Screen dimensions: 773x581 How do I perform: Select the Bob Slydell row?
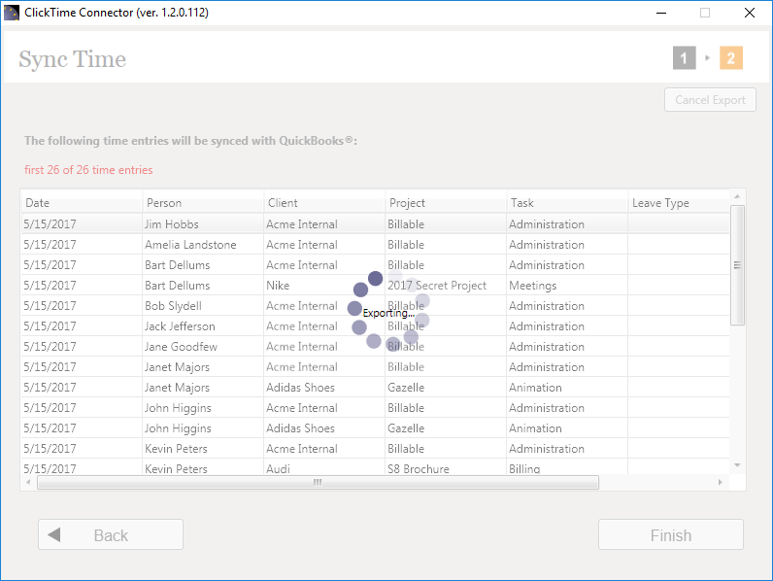[x=375, y=306]
